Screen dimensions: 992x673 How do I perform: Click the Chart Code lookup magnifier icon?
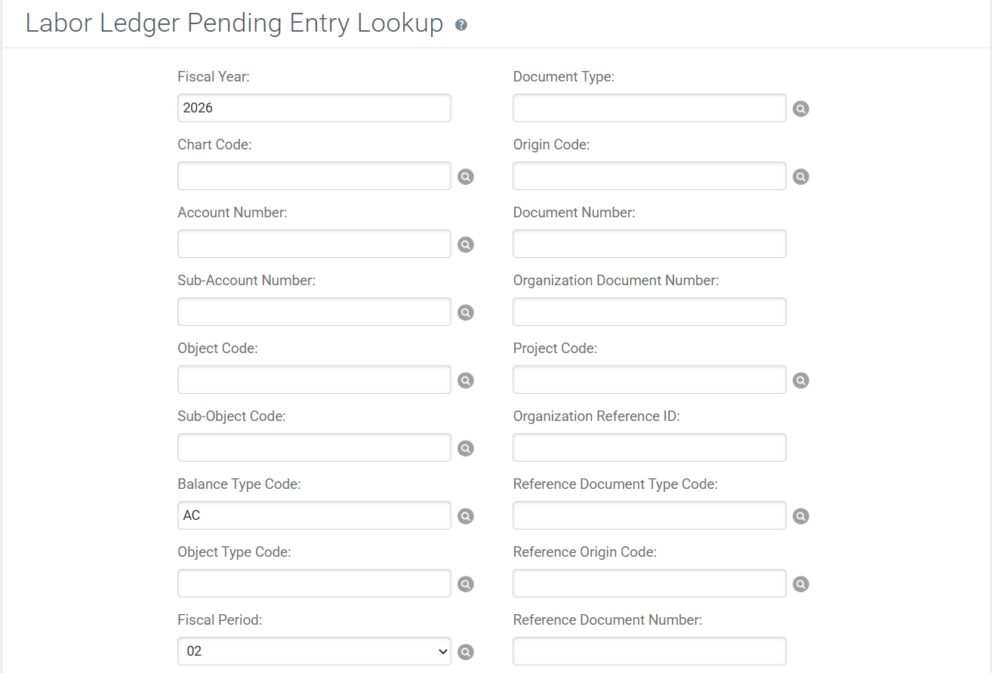[x=466, y=177]
